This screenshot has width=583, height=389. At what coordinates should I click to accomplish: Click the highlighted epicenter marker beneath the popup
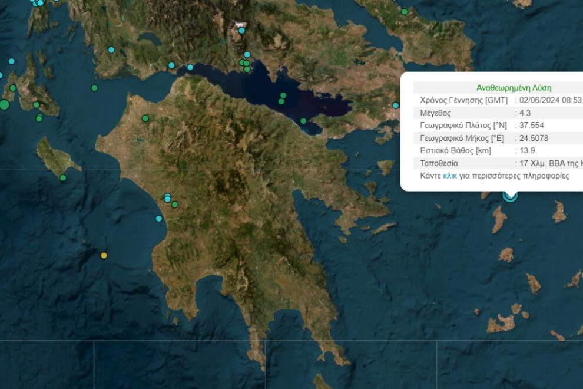pos(510,196)
